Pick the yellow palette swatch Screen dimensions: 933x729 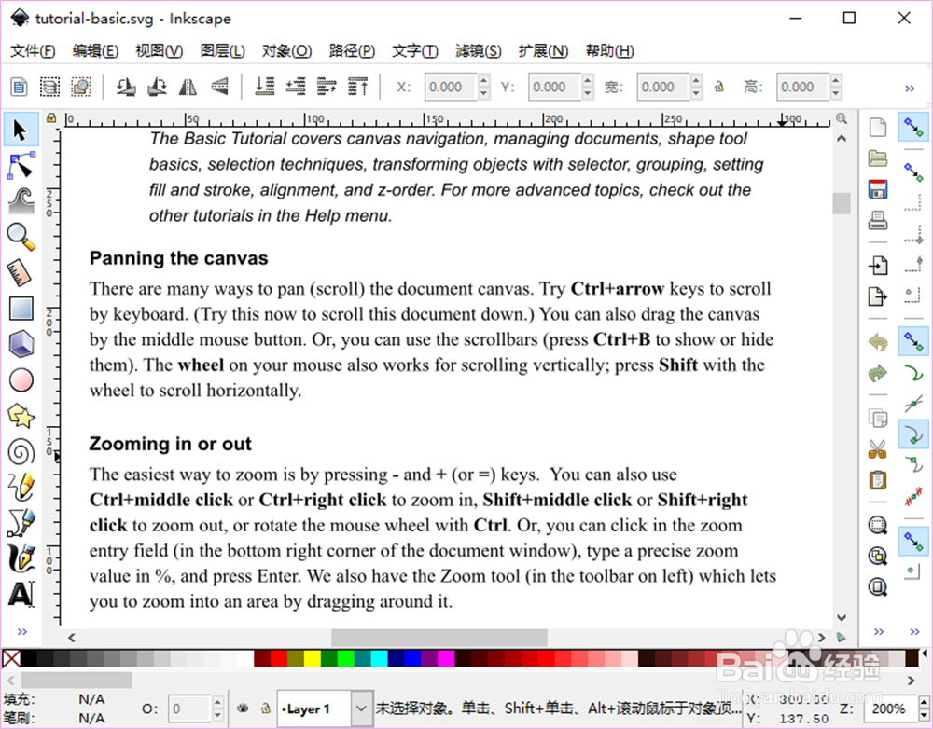pos(313,658)
